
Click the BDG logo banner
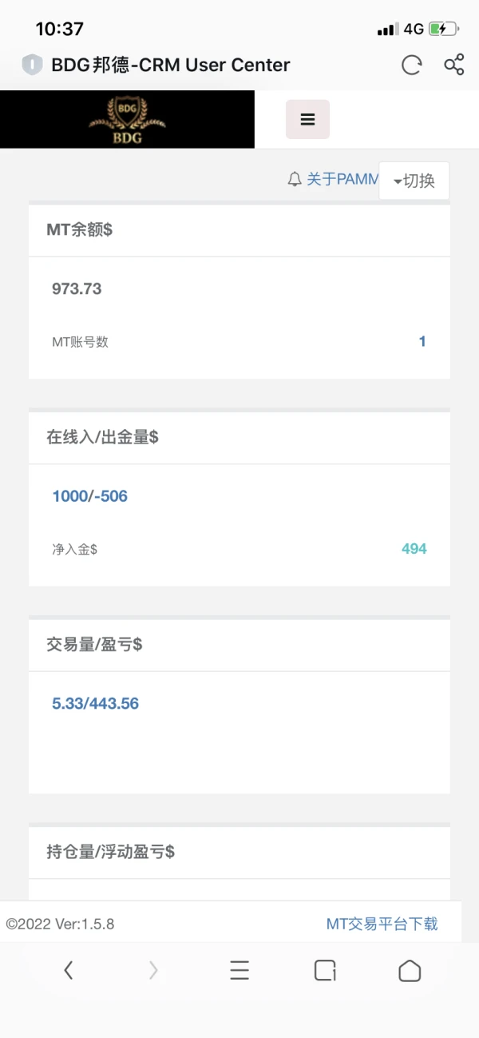point(127,119)
